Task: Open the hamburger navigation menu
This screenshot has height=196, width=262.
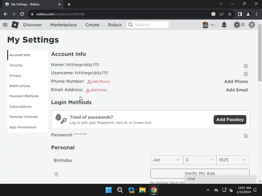Action: pos(5,25)
